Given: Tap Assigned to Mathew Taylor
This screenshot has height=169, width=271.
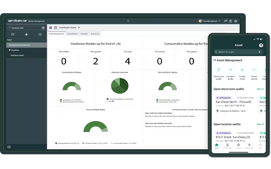Looking at the screenshot, I should (233, 111).
